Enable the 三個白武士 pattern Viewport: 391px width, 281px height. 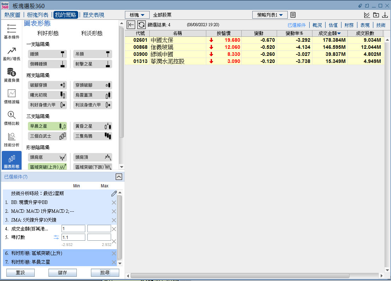click(47, 136)
